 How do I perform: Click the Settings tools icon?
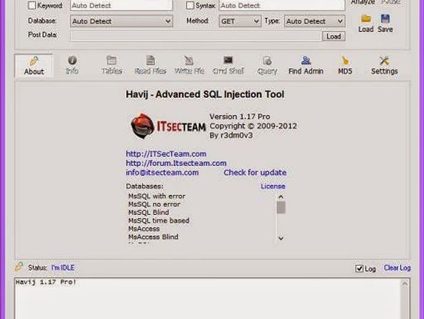pyautogui.click(x=384, y=60)
